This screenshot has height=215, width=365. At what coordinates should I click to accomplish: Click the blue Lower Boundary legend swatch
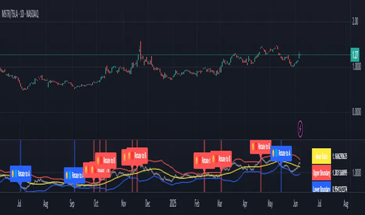point(321,187)
